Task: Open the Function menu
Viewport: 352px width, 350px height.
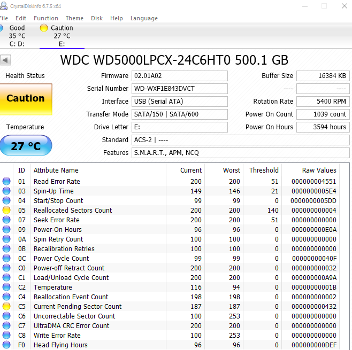Action: pos(46,18)
